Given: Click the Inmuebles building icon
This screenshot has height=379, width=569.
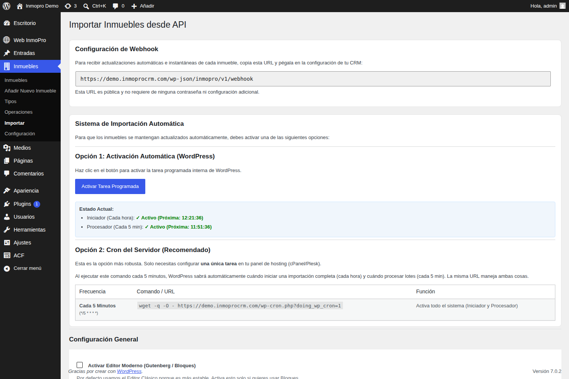Looking at the screenshot, I should (x=7, y=66).
